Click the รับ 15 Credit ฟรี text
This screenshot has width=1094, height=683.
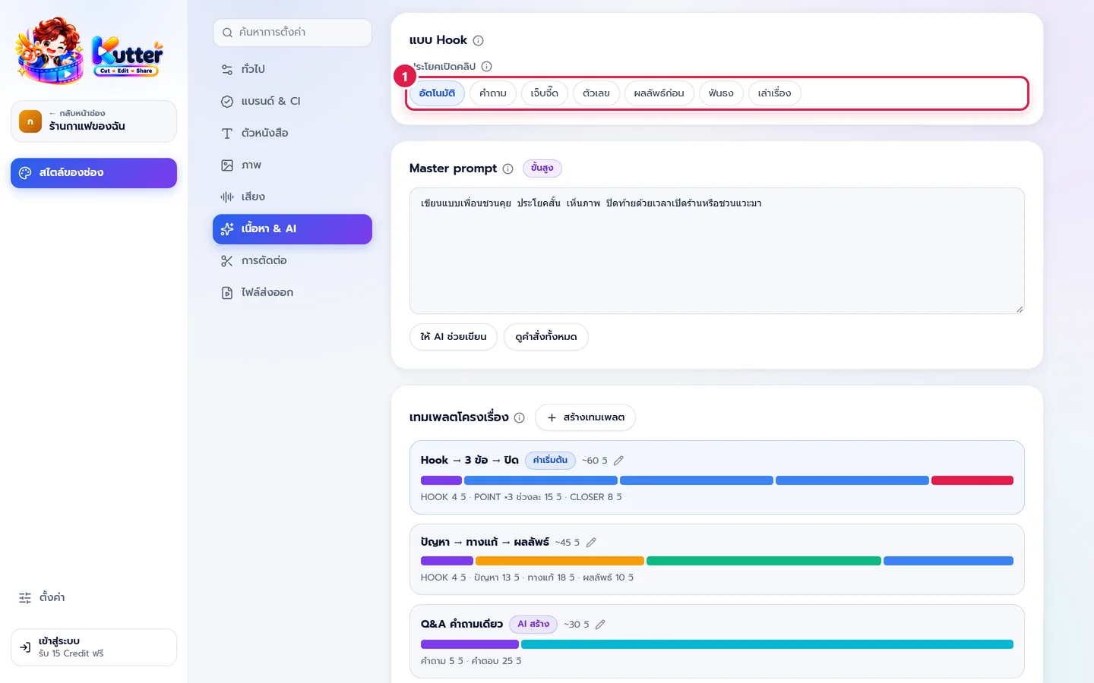(x=71, y=654)
